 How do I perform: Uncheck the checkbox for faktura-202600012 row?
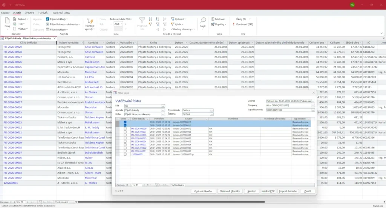(x=125, y=122)
